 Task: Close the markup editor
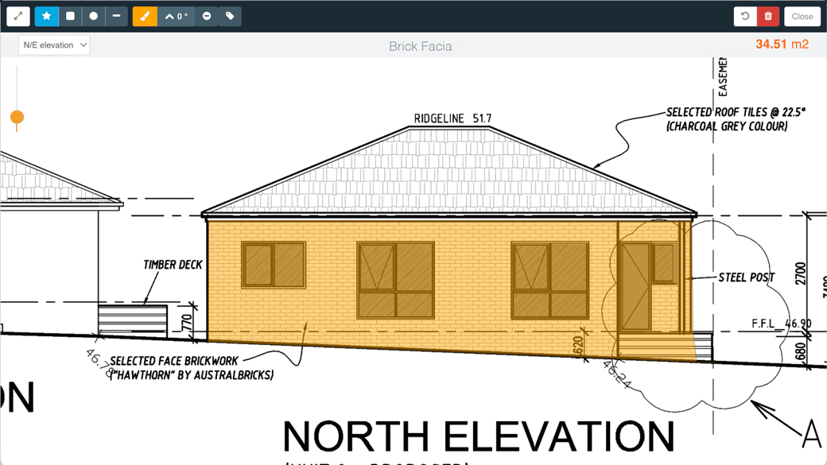click(802, 16)
